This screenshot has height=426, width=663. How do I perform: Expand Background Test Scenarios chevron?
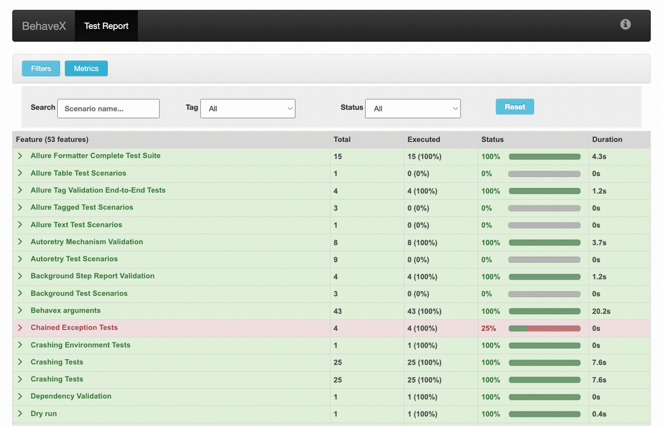click(20, 293)
